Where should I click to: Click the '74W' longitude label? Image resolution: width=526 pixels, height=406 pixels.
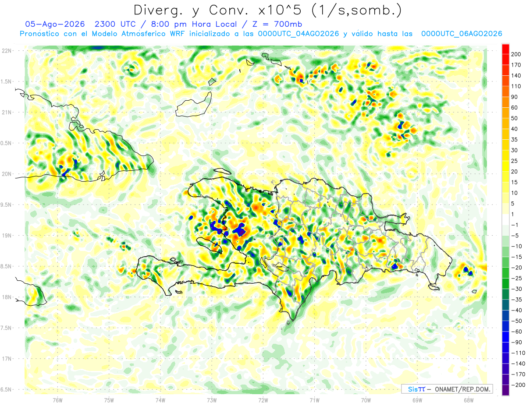tap(160, 400)
